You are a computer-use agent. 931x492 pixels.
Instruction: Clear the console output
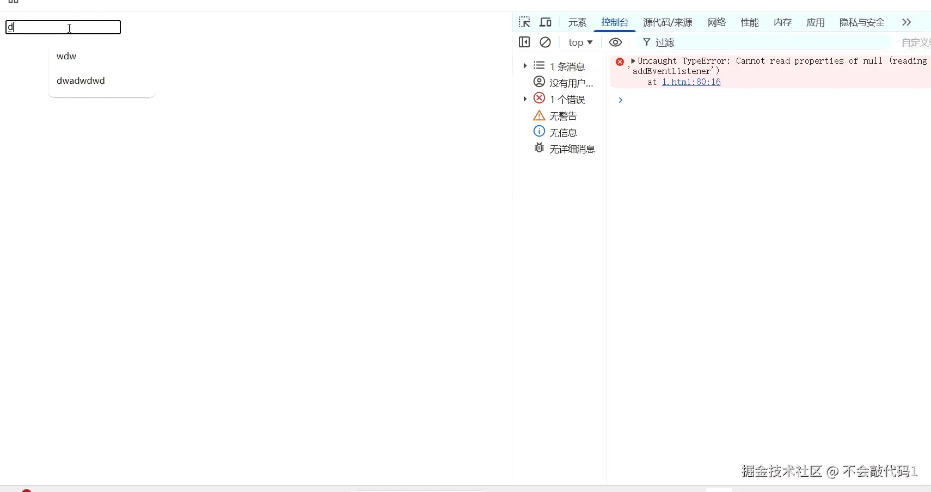pyautogui.click(x=546, y=42)
